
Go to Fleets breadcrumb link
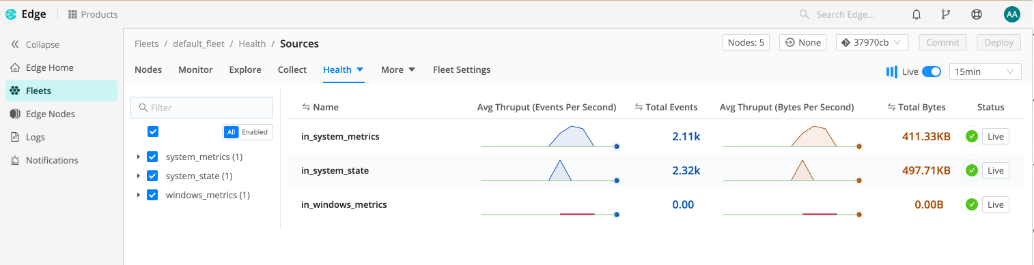tap(146, 44)
